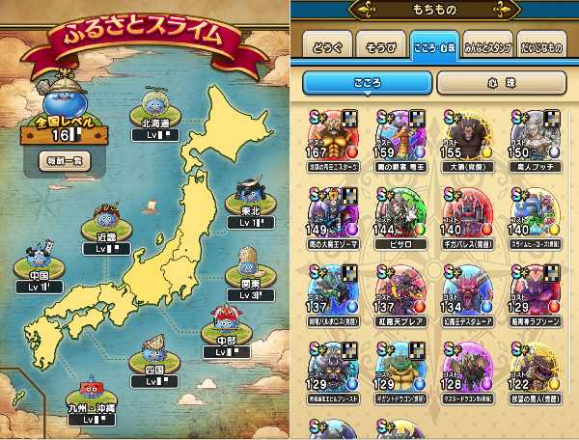Open the Shikoku (四国) slime icon
Image resolution: width=579 pixels, height=440 pixels.
point(154,349)
